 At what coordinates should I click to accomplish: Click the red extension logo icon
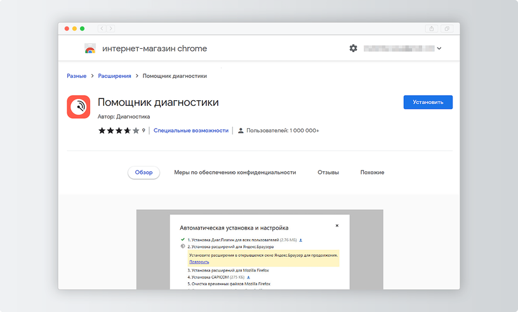[79, 107]
